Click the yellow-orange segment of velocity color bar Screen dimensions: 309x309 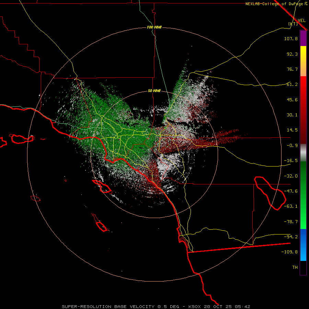pos(303,61)
